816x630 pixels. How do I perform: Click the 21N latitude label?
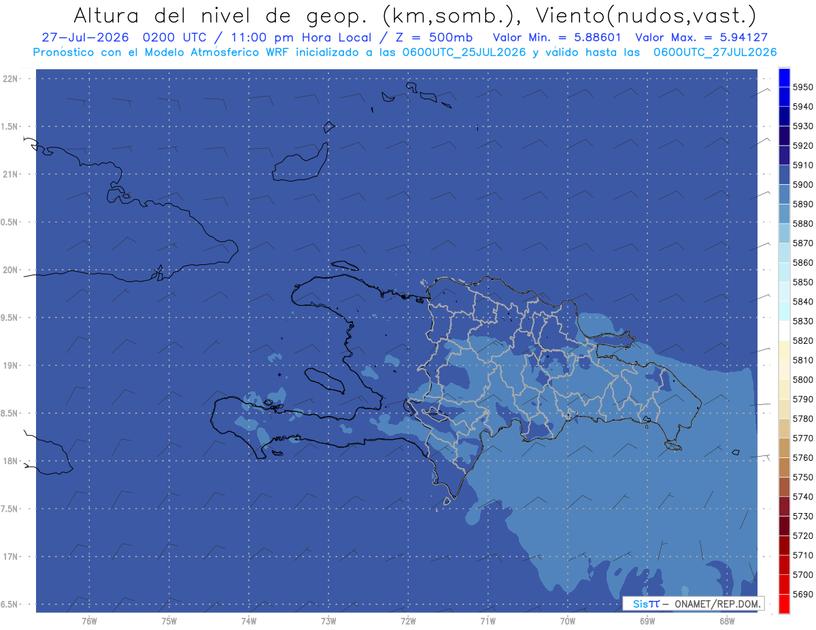[x=10, y=175]
